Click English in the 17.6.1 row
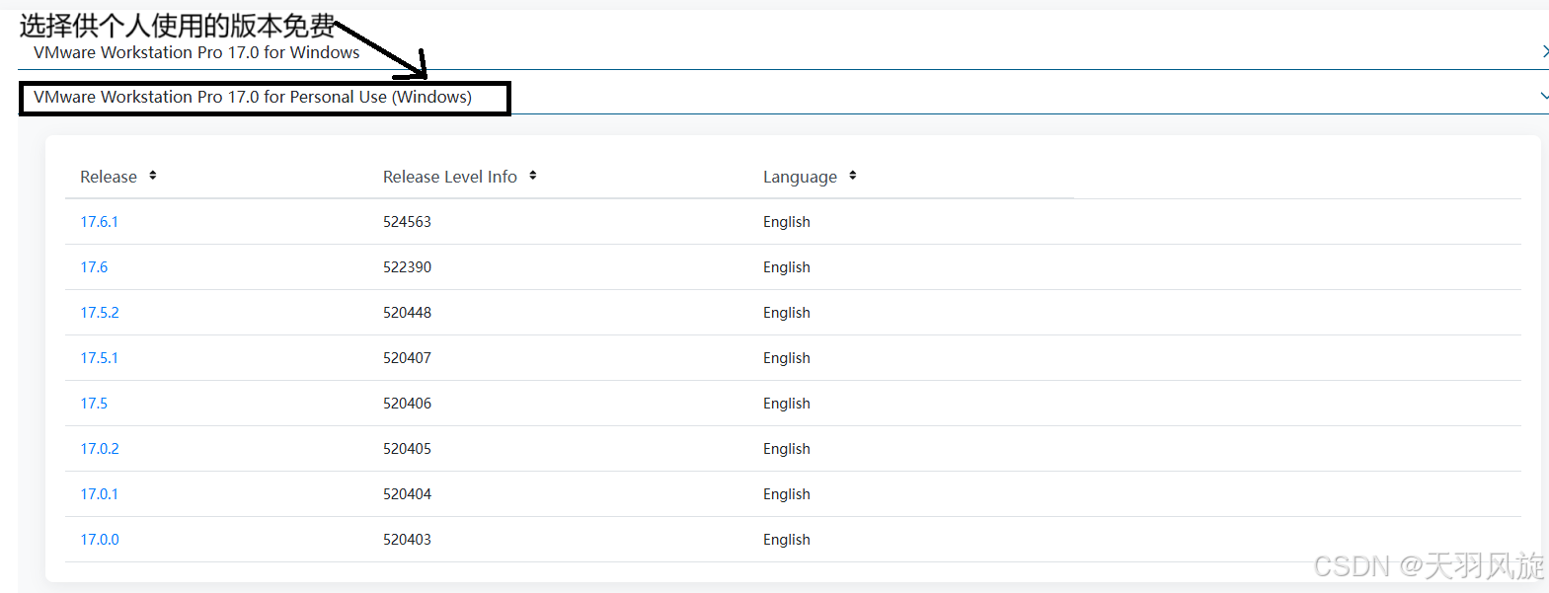This screenshot has width=1549, height=593. pos(787,222)
